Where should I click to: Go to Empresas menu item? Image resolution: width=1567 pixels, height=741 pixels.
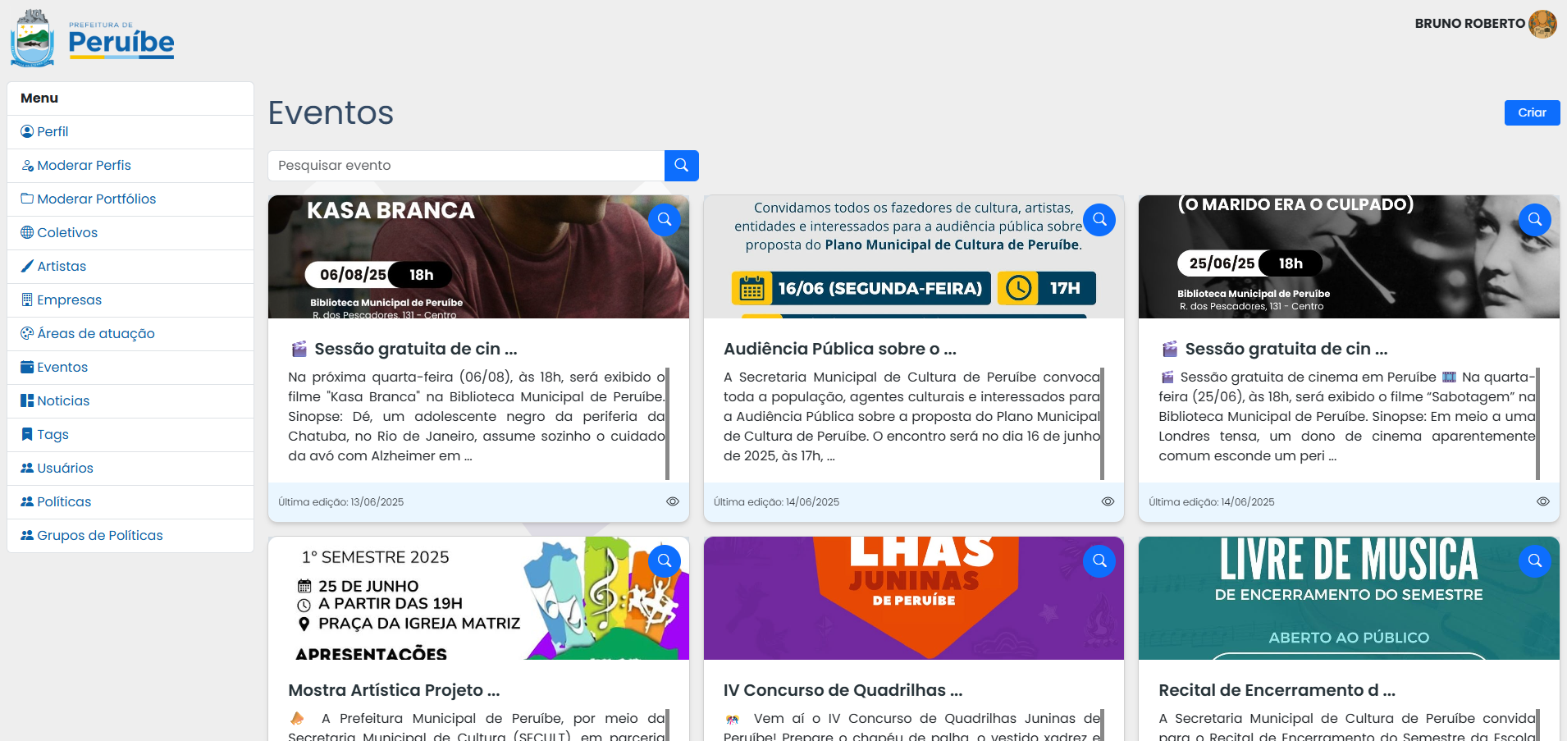click(130, 300)
